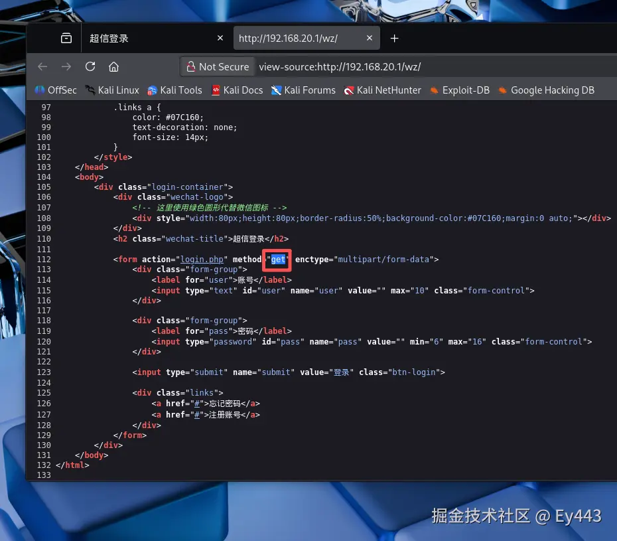617x541 pixels.
Task: Open the Kali Docs bookmark
Action: [238, 90]
